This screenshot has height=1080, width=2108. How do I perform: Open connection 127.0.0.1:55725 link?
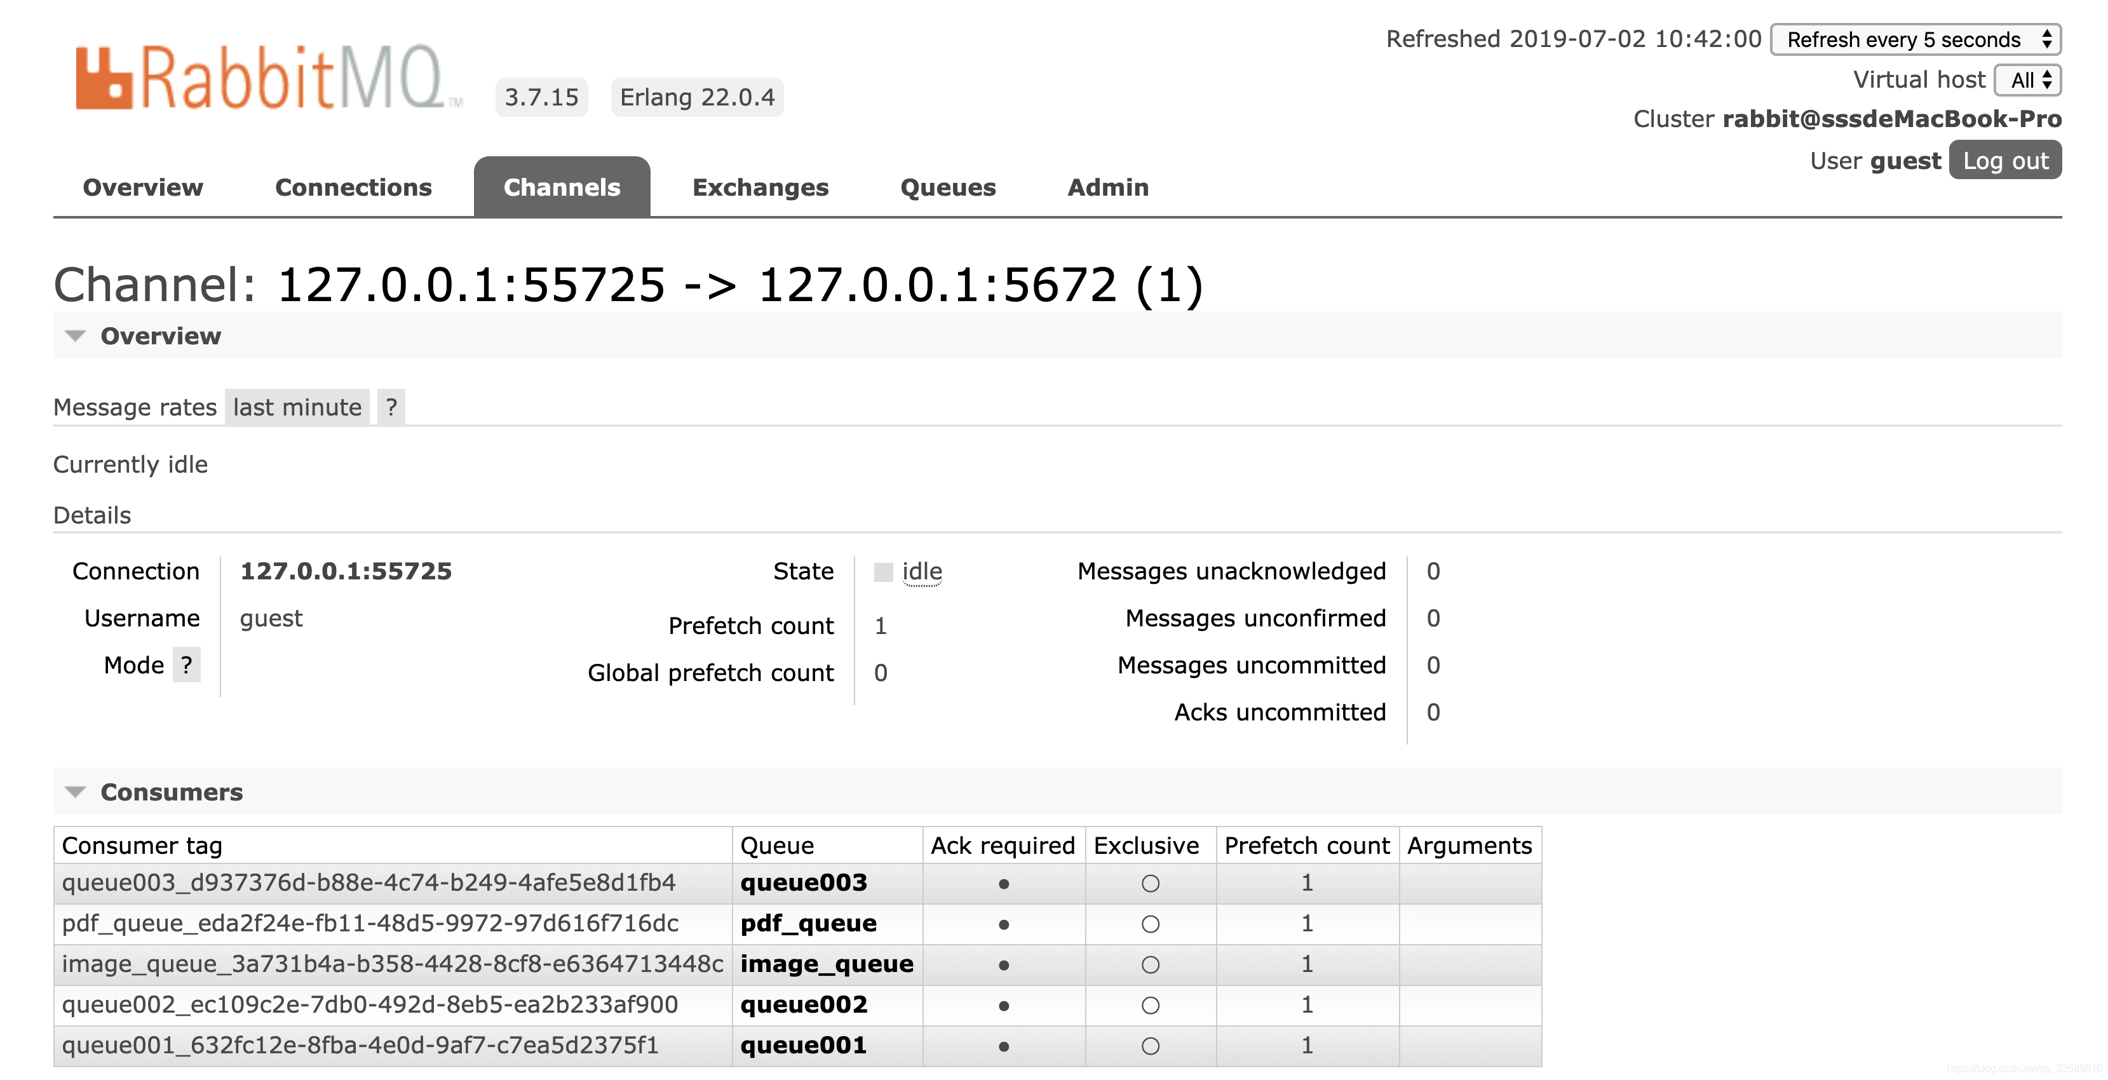pyautogui.click(x=346, y=571)
